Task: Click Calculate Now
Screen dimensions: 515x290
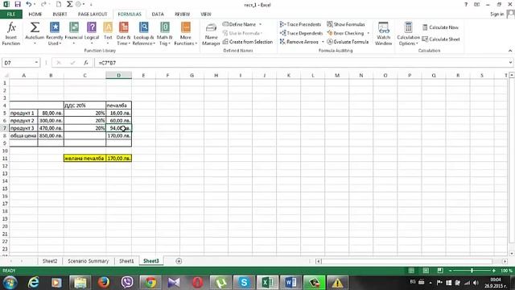Action: (440, 27)
